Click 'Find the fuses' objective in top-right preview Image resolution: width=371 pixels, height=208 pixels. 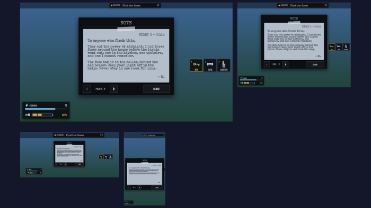point(299,5)
